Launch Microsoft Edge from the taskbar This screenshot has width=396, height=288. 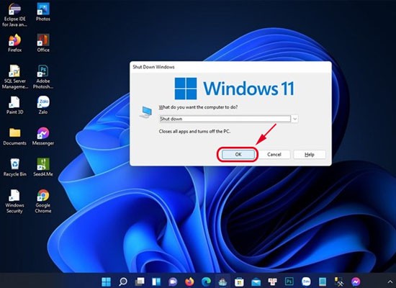tap(206, 282)
